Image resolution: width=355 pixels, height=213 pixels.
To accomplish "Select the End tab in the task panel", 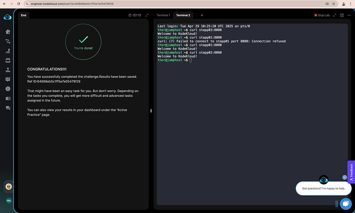I will (23, 15).
